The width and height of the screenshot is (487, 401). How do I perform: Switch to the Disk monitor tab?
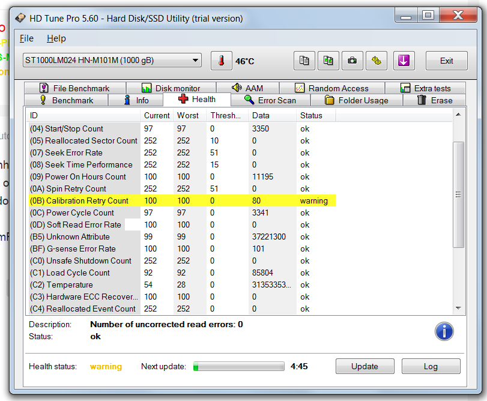point(171,88)
